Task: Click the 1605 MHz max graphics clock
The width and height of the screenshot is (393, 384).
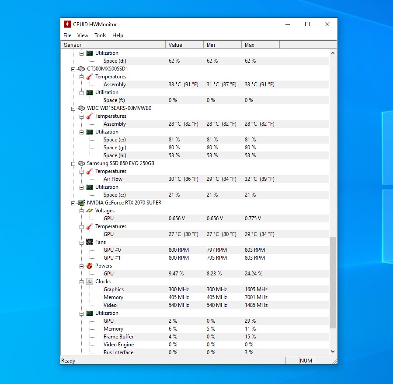Action: point(256,289)
